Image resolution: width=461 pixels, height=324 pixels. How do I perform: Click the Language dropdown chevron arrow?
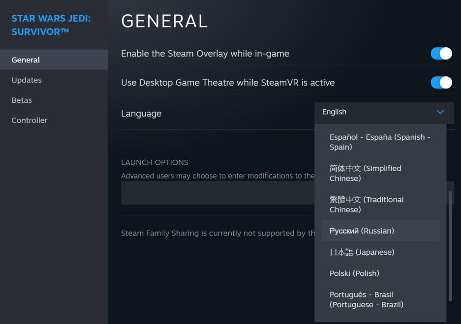tap(440, 112)
